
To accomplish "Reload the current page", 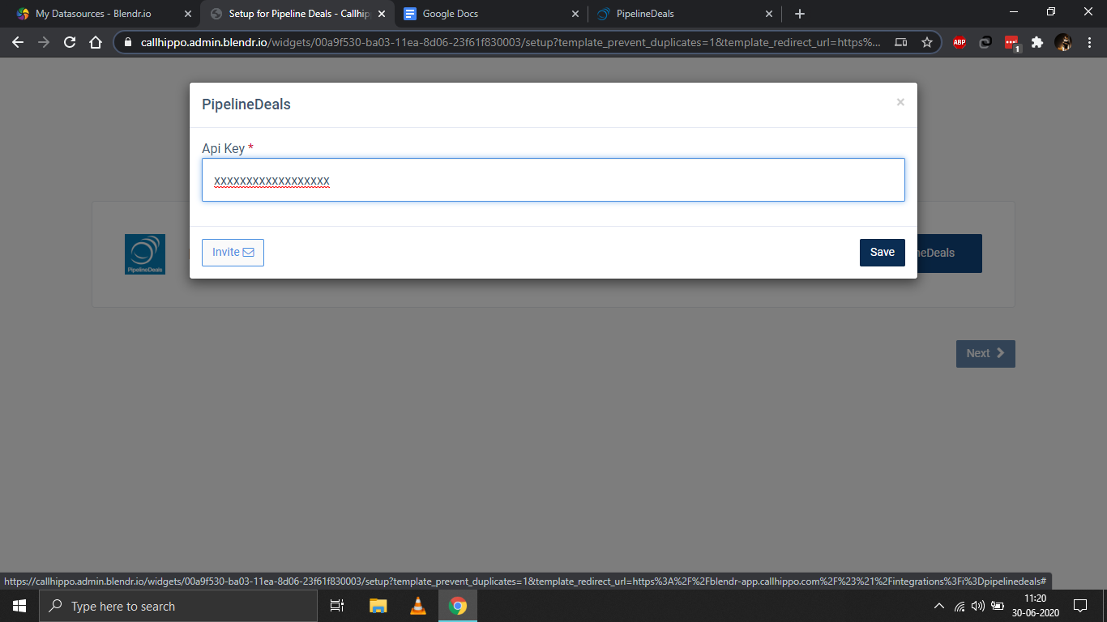I will (x=70, y=42).
